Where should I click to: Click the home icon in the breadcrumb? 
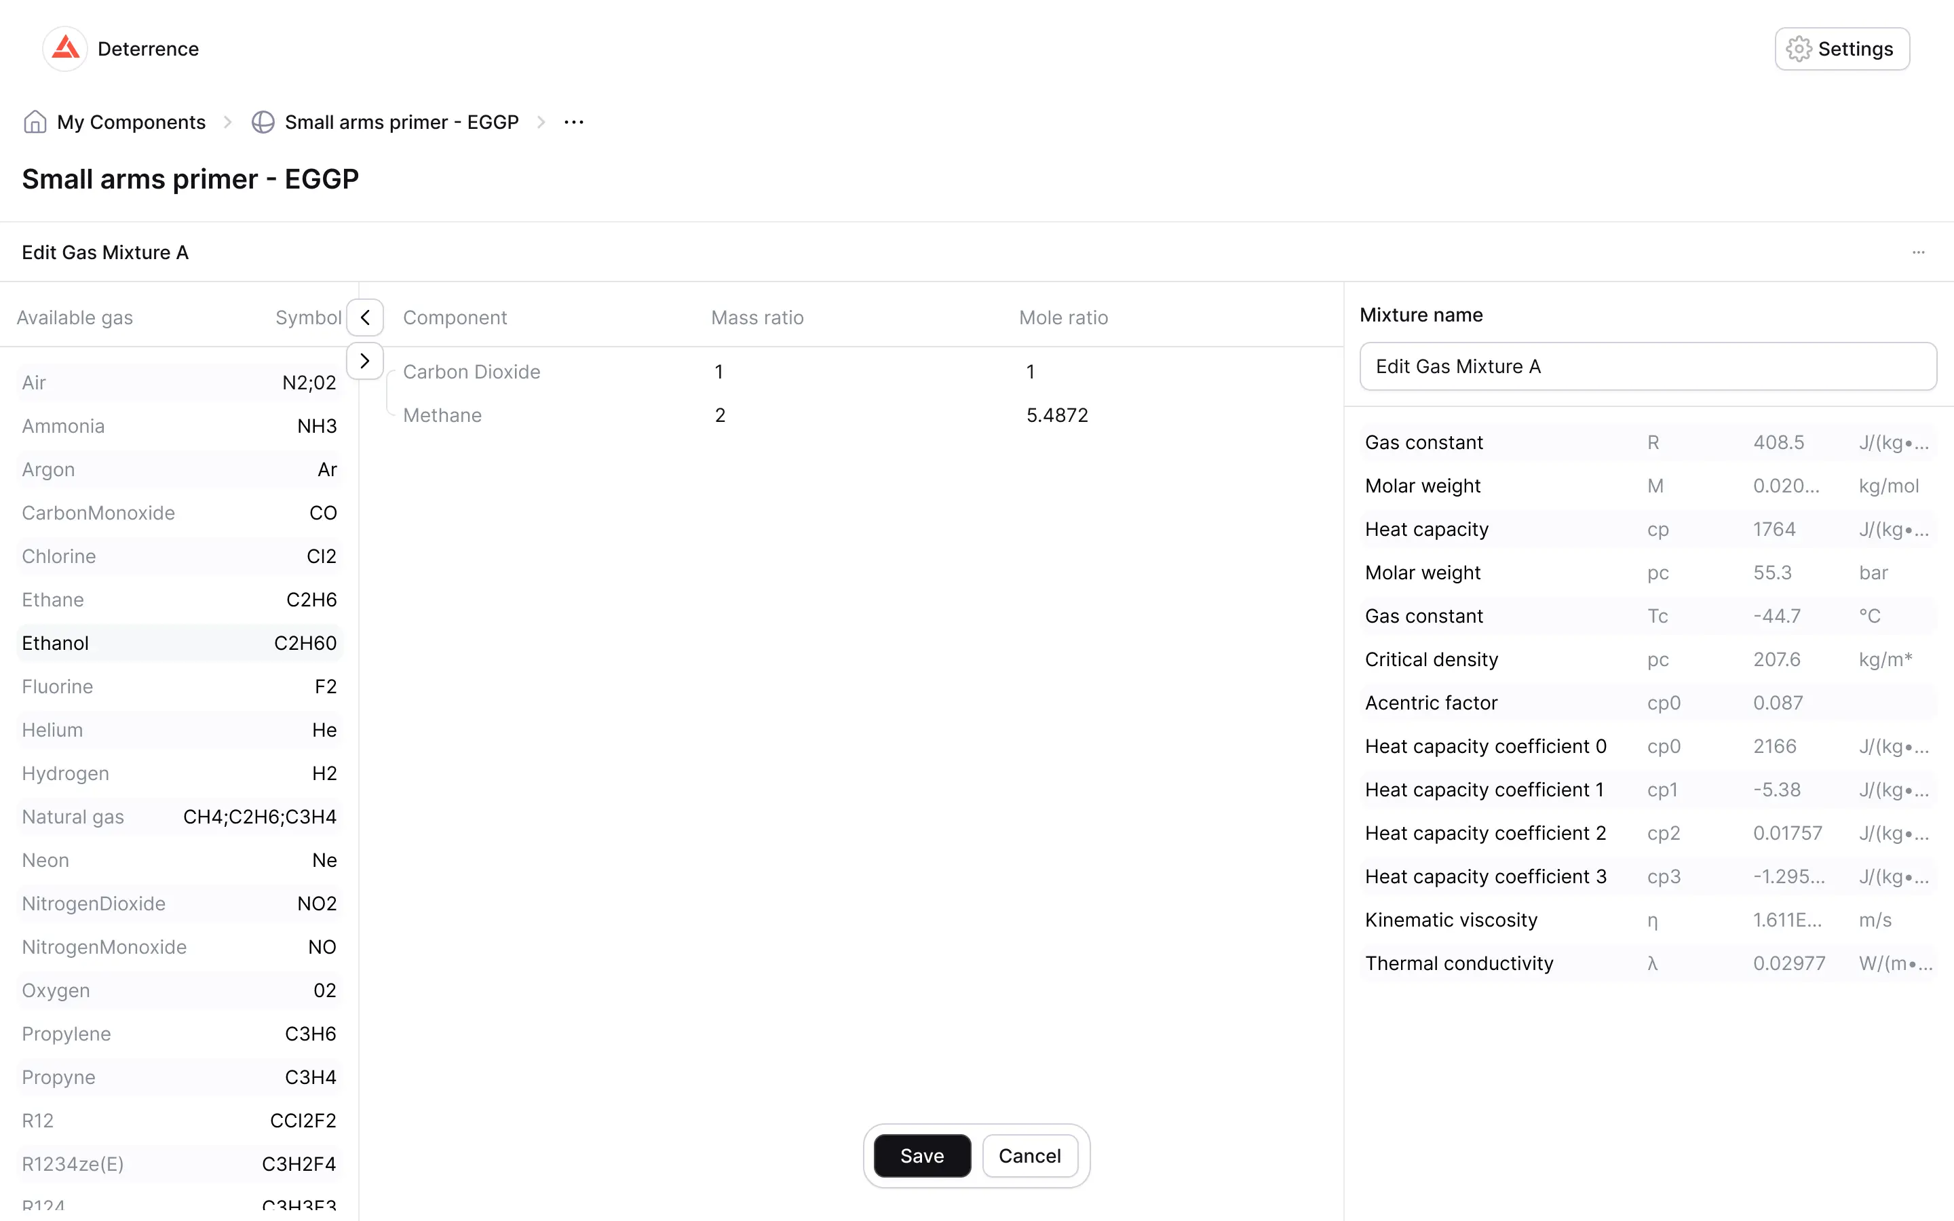(35, 122)
